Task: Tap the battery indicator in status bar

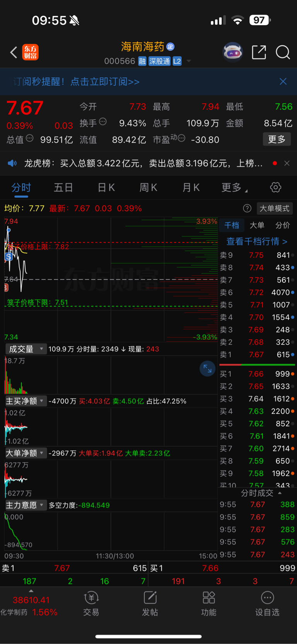Action: [260, 20]
